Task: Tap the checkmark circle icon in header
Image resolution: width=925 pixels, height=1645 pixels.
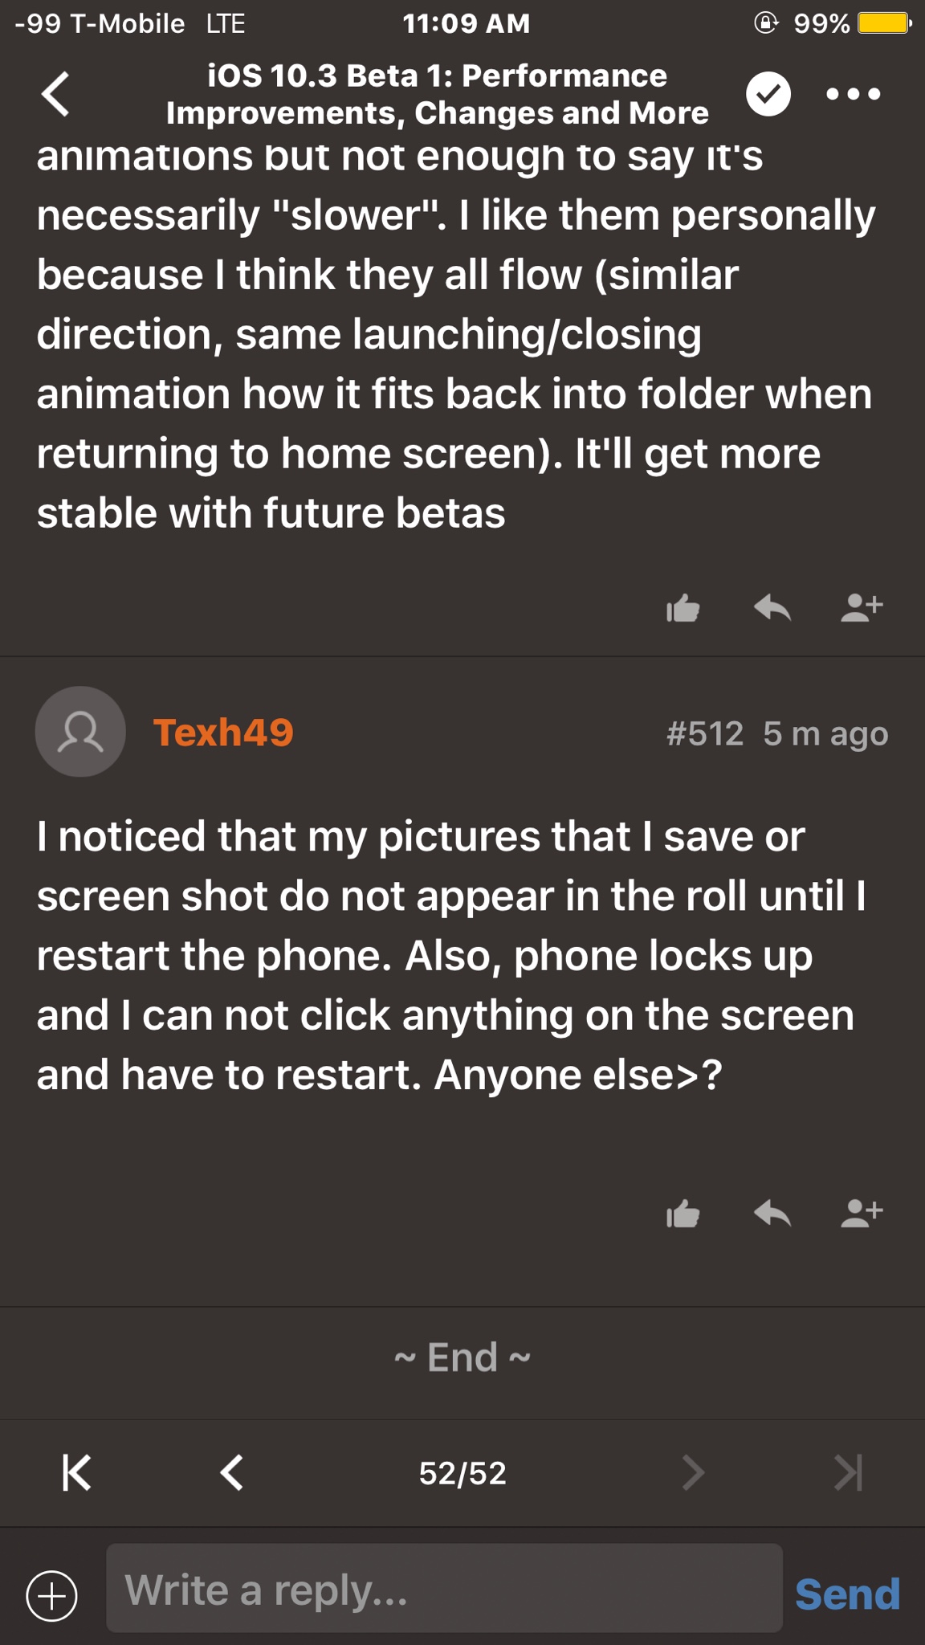Action: point(768,95)
